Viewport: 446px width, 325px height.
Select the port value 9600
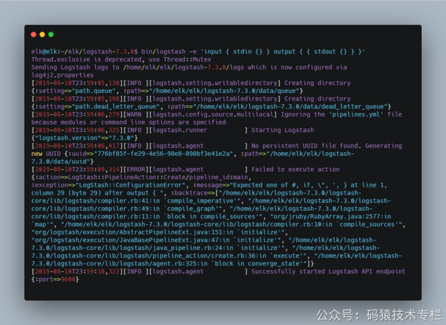(68, 280)
